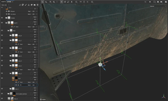Click the add effect wand icon
Viewport: 168px width, 101px height.
(20, 5)
